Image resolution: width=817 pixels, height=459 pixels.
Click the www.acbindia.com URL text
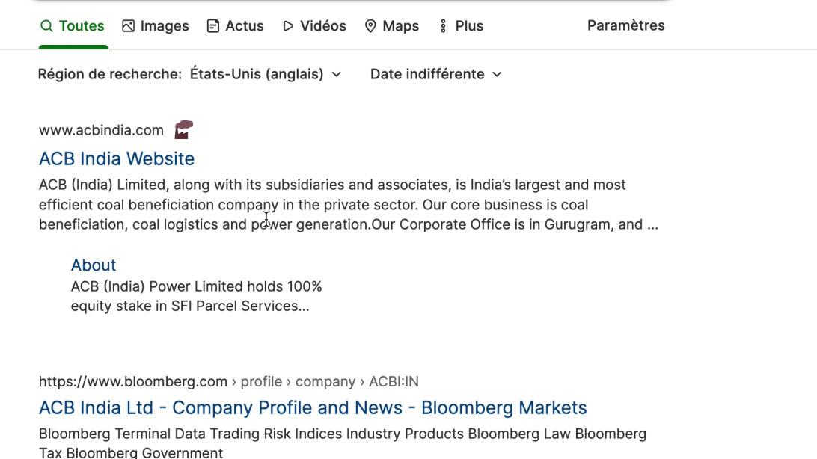pyautogui.click(x=101, y=130)
